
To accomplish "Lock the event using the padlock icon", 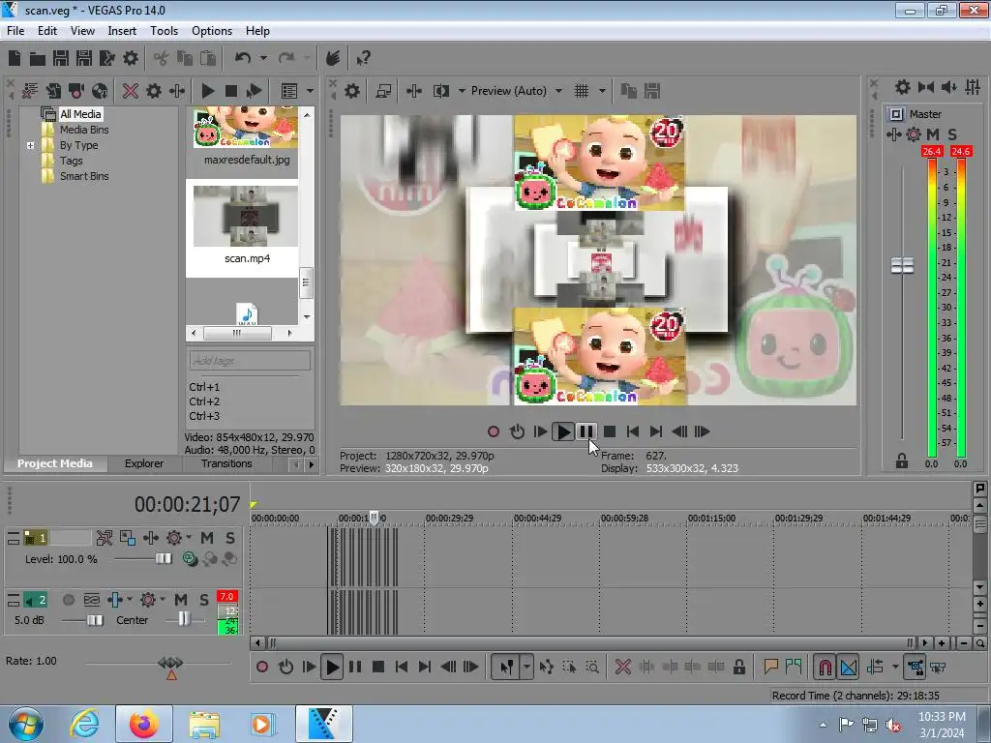I will [738, 667].
